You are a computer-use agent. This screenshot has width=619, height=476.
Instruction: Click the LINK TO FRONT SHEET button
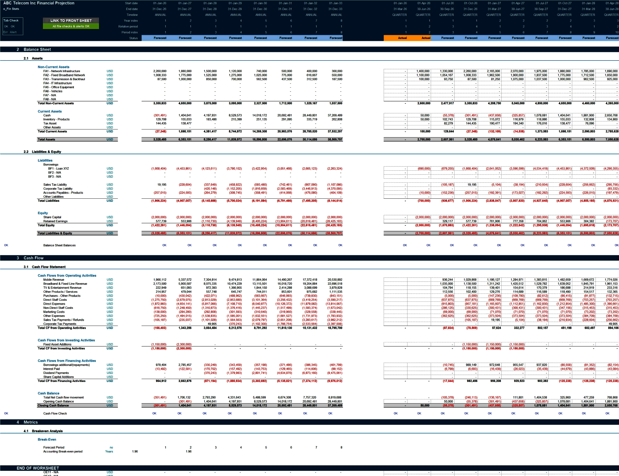click(x=70, y=21)
